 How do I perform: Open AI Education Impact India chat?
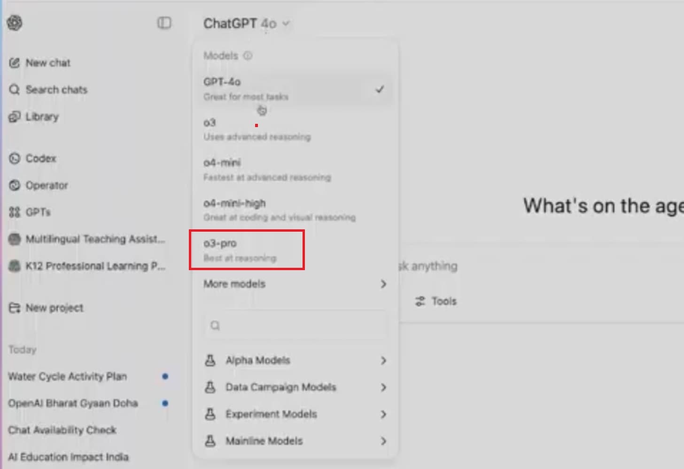[69, 457]
